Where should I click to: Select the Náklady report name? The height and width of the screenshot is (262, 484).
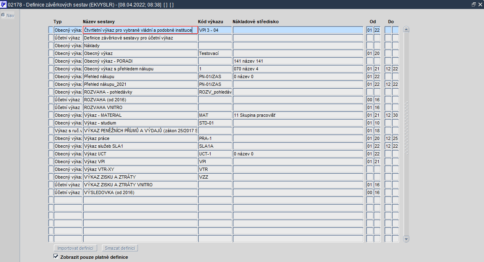140,46
